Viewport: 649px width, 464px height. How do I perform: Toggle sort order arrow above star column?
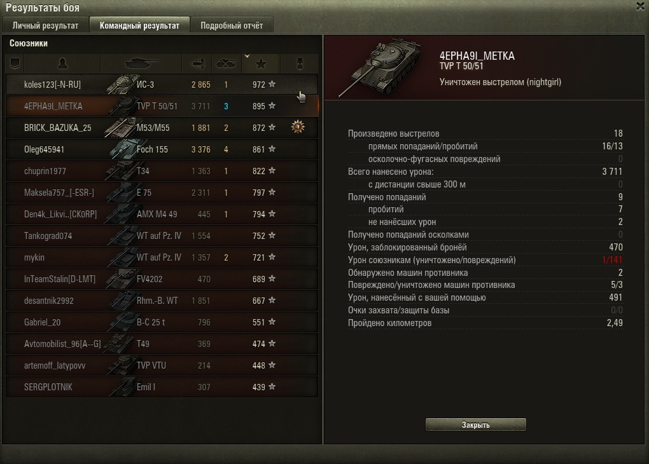[247, 56]
